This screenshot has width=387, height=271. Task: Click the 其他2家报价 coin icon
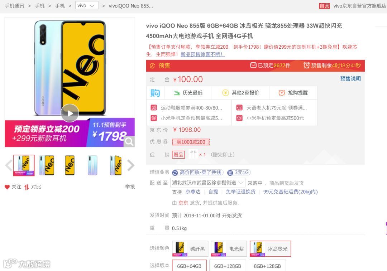pyautogui.click(x=225, y=93)
